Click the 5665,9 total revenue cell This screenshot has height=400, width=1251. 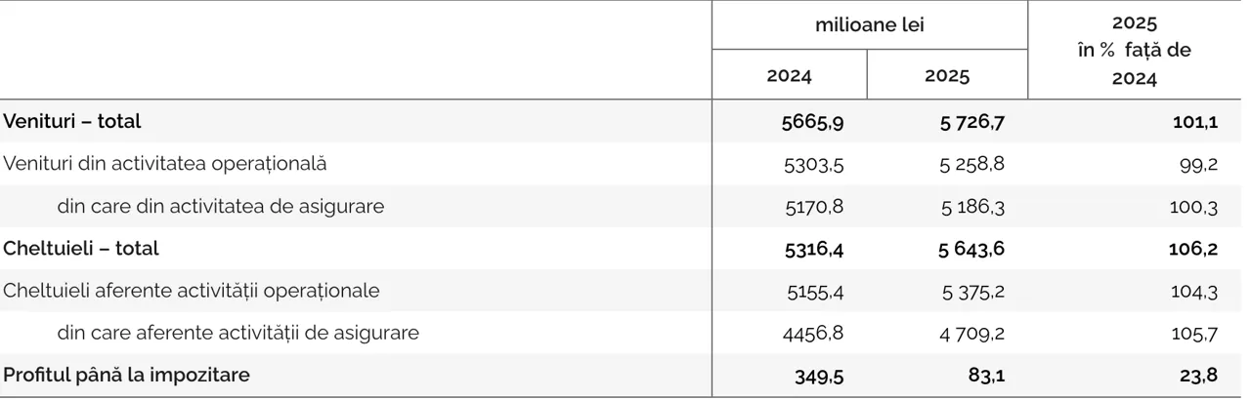814,122
